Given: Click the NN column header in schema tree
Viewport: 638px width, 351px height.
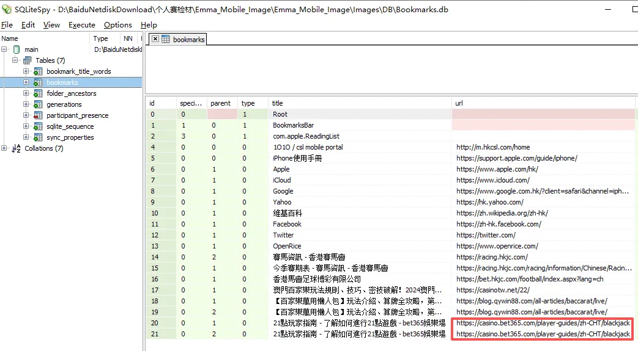Looking at the screenshot, I should (128, 38).
